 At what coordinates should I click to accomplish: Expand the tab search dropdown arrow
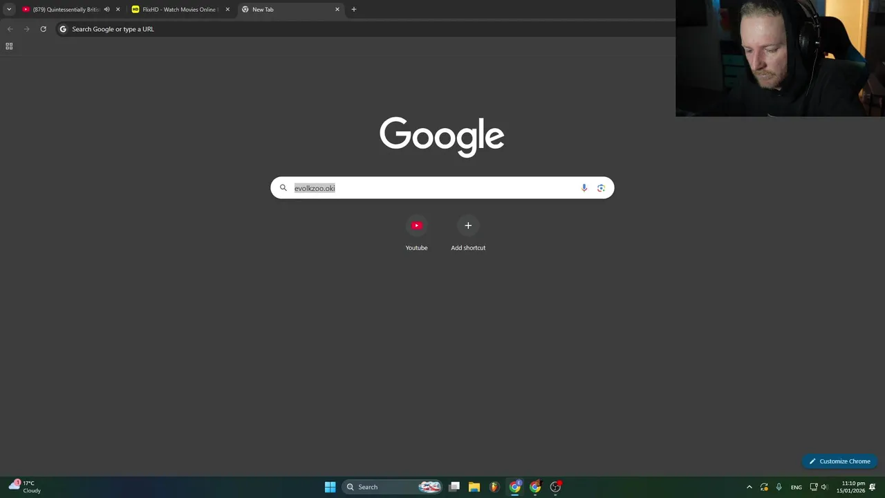click(9, 10)
